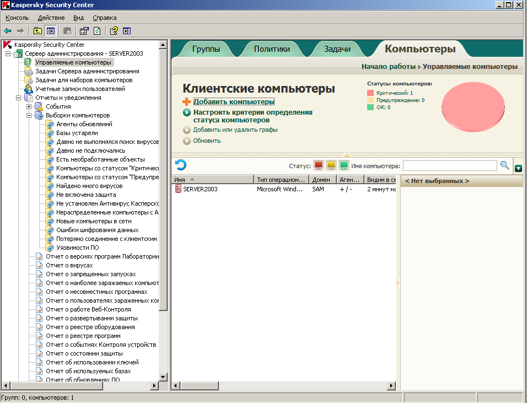Open the Вид menu
527x403 pixels.
pyautogui.click(x=79, y=18)
